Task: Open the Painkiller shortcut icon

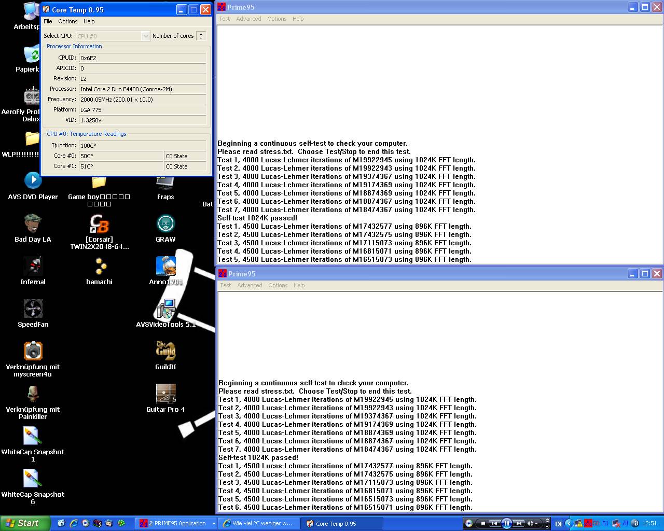Action: 33,394
